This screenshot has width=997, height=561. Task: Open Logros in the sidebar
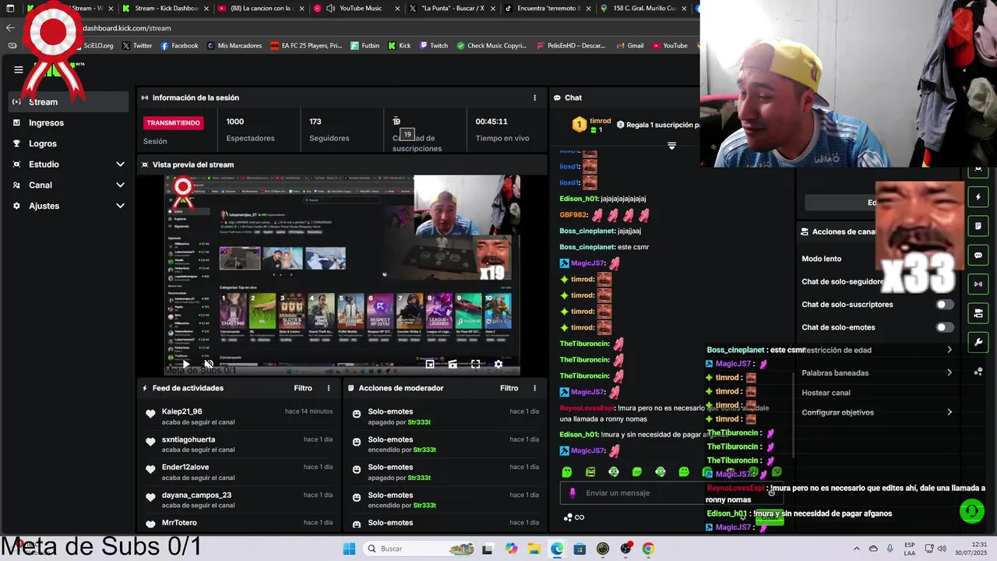tap(69, 143)
